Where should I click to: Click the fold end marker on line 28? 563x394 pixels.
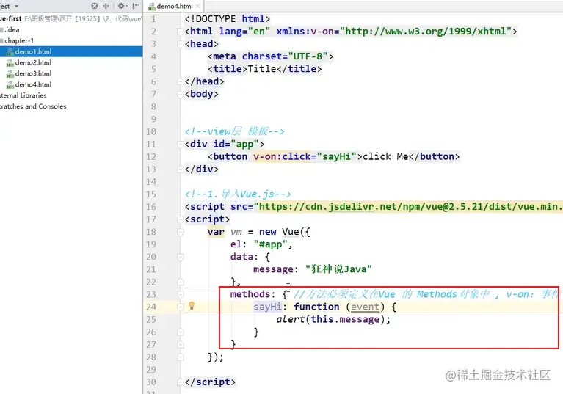181,357
